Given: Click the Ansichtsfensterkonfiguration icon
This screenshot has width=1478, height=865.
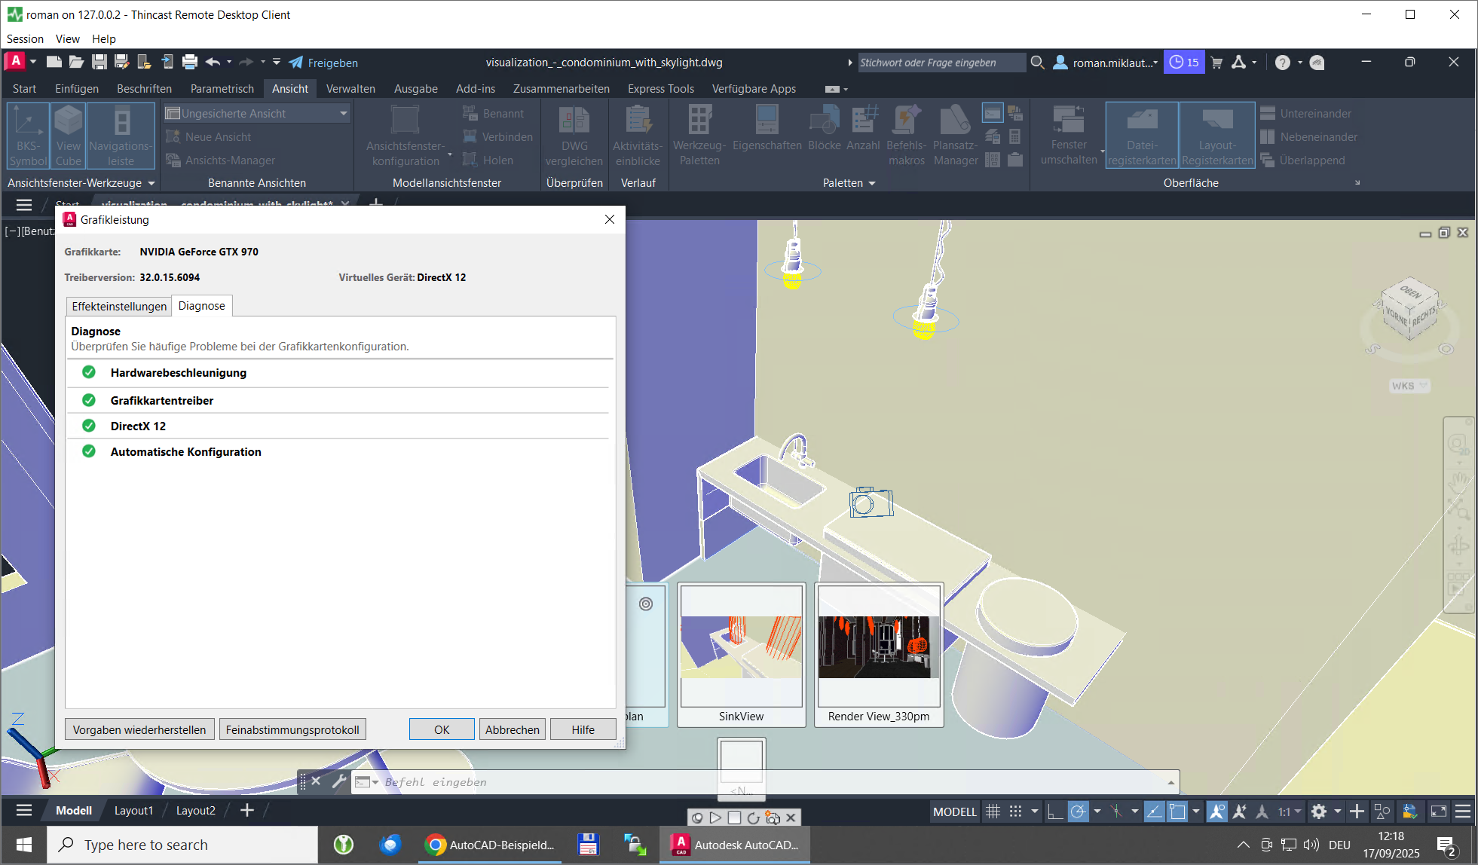Looking at the screenshot, I should coord(405,136).
